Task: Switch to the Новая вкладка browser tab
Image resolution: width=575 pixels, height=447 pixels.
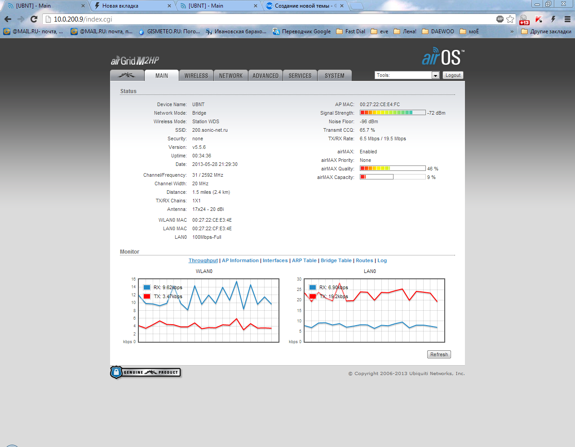Action: [x=133, y=6]
